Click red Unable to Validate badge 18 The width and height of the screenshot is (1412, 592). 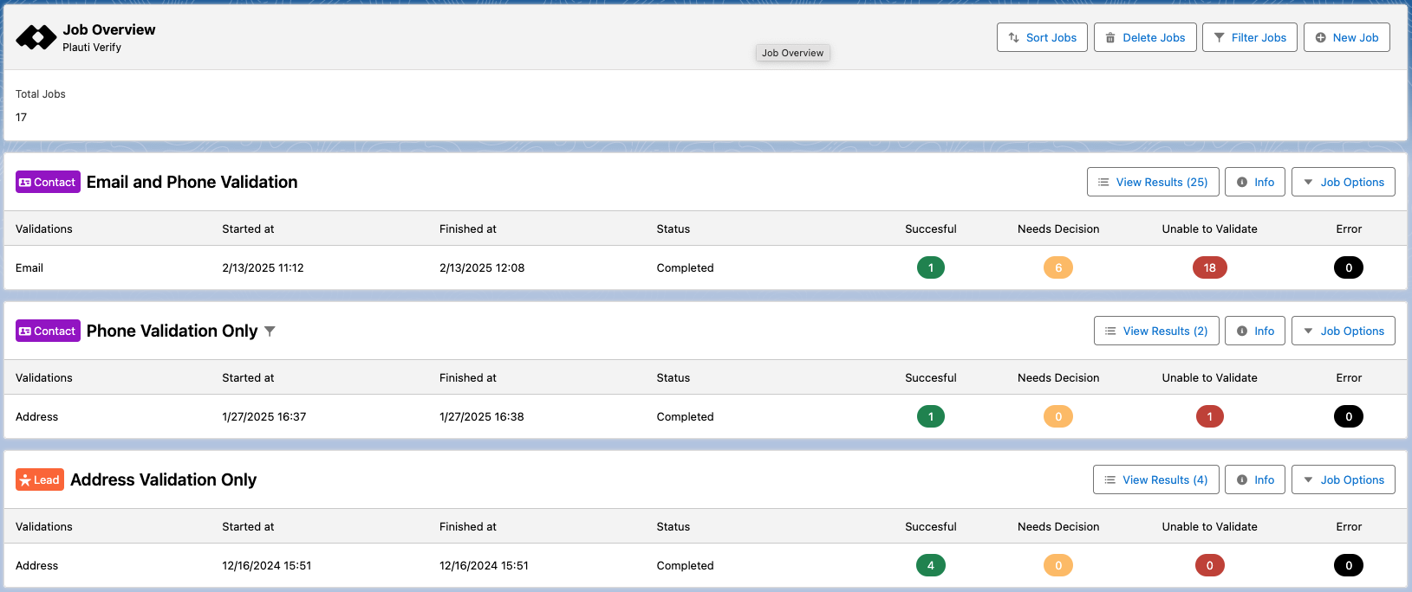(x=1210, y=267)
